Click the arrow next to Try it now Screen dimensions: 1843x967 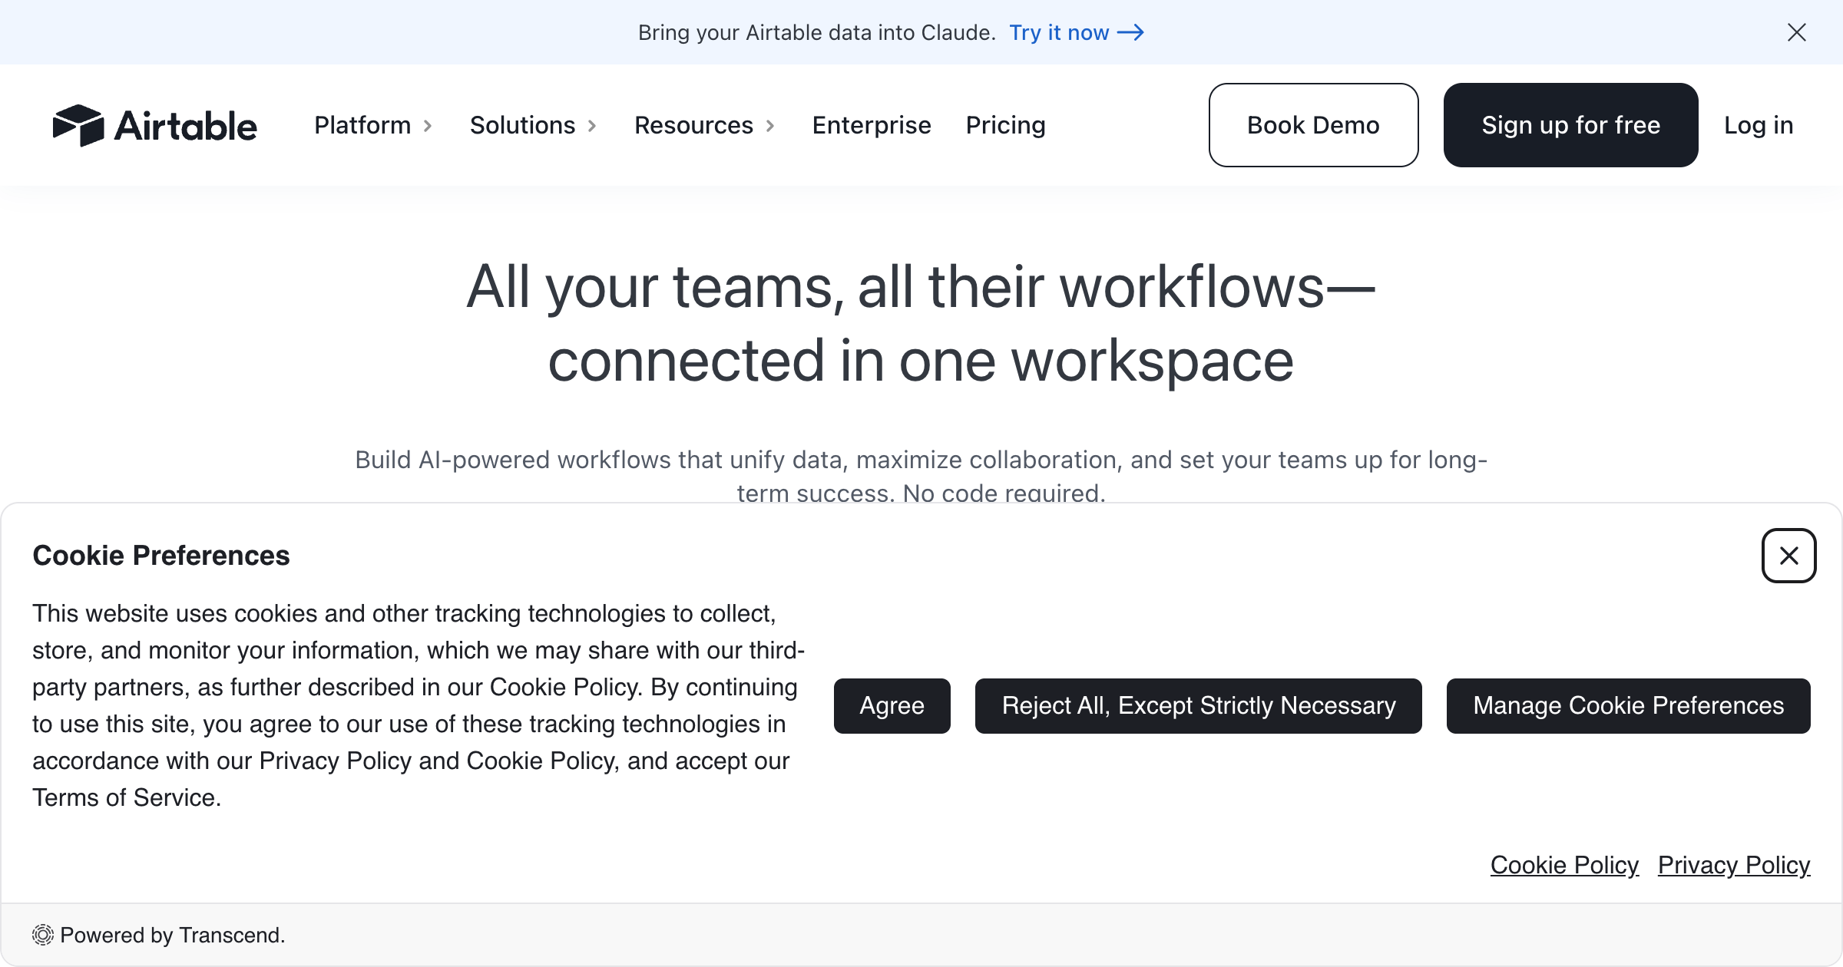[x=1130, y=32]
